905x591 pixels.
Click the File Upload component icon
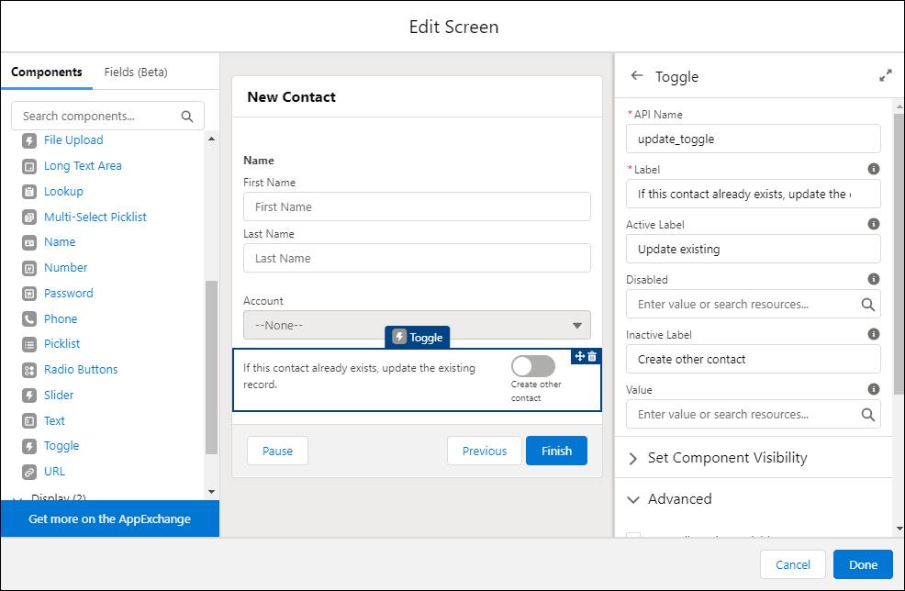click(28, 139)
